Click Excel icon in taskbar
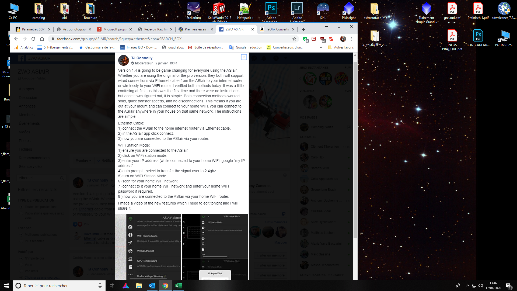This screenshot has width=517, height=291. click(178, 286)
